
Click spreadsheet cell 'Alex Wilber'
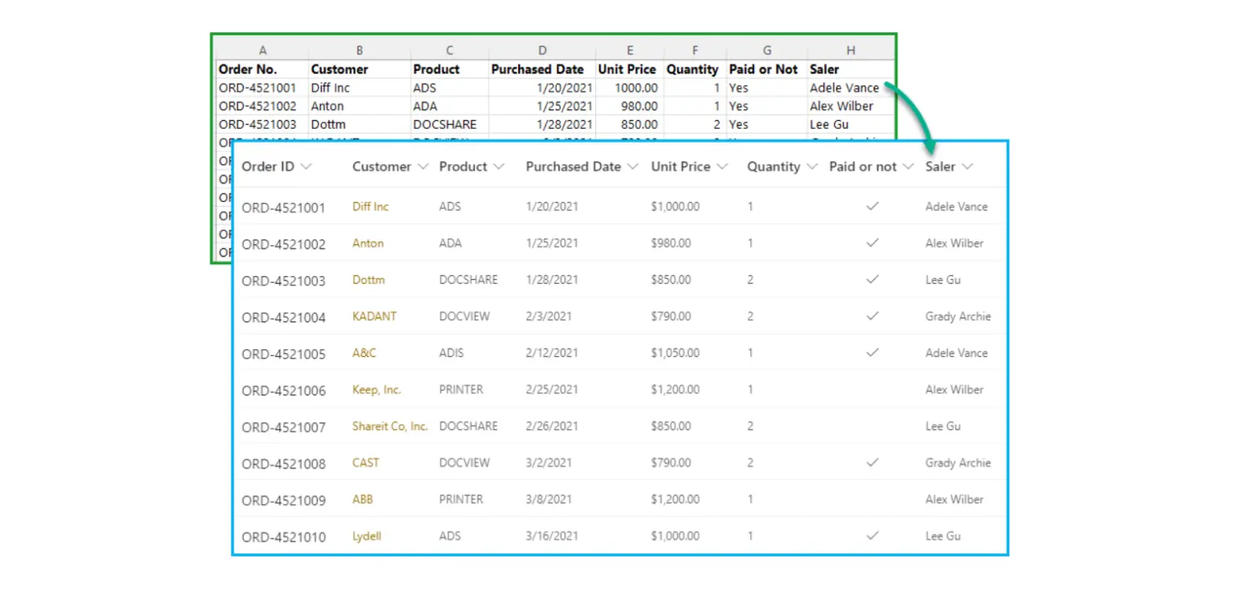pos(851,106)
